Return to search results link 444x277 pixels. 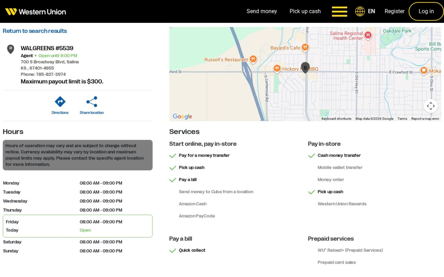pos(35,31)
